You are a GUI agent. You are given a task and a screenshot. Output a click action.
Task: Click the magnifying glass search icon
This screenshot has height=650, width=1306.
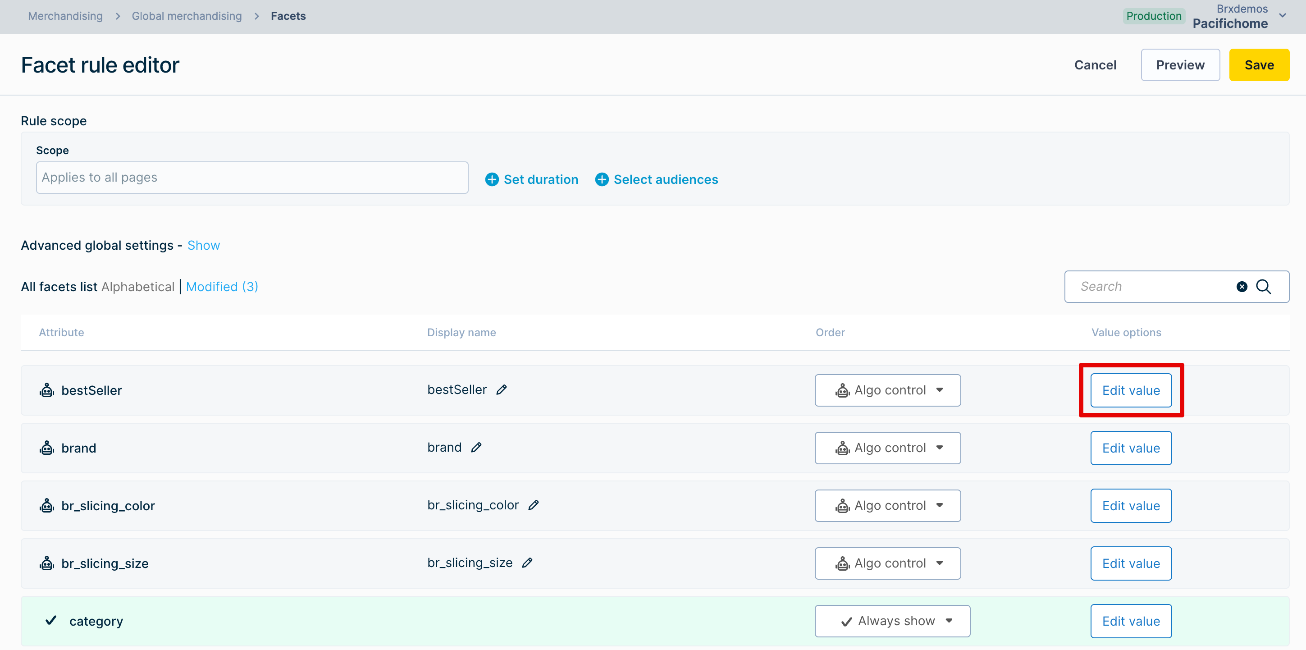pos(1264,287)
